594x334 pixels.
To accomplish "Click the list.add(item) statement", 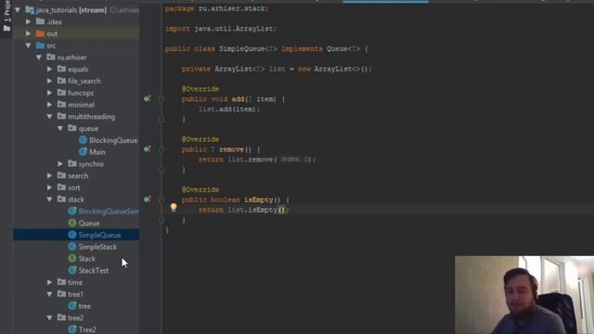I will (229, 109).
